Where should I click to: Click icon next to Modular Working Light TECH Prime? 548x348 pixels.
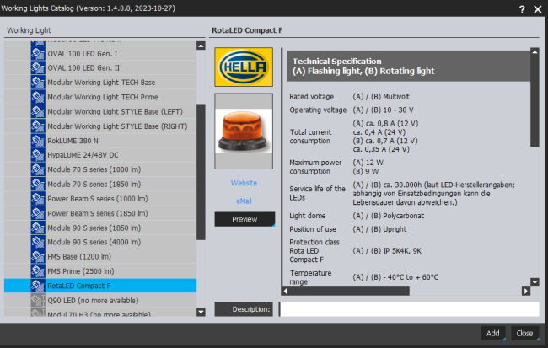(38, 97)
